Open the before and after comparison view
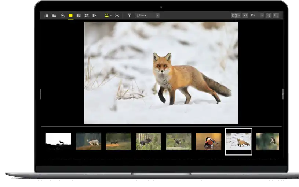The width and height of the screenshot is (299, 187). (95, 15)
